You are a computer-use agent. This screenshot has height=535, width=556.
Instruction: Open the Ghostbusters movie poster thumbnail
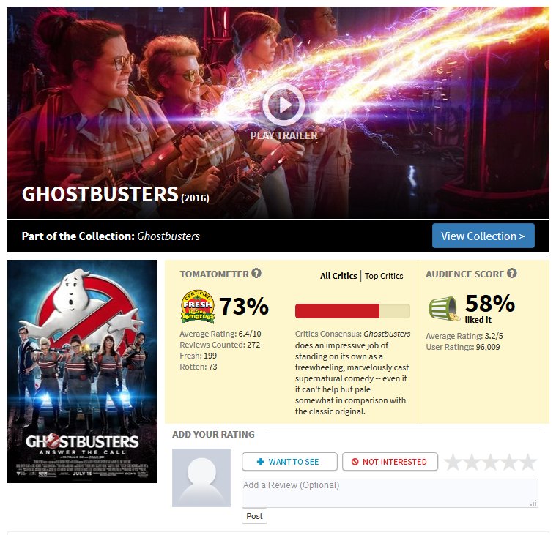tap(82, 371)
